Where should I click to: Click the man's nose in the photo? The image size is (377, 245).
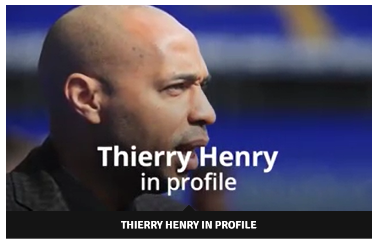[203, 111]
